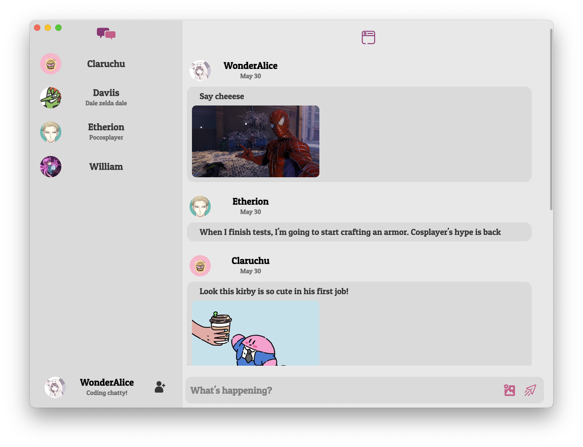Send message with paper plane icon
Screen dimensions: 583x447
[530, 390]
